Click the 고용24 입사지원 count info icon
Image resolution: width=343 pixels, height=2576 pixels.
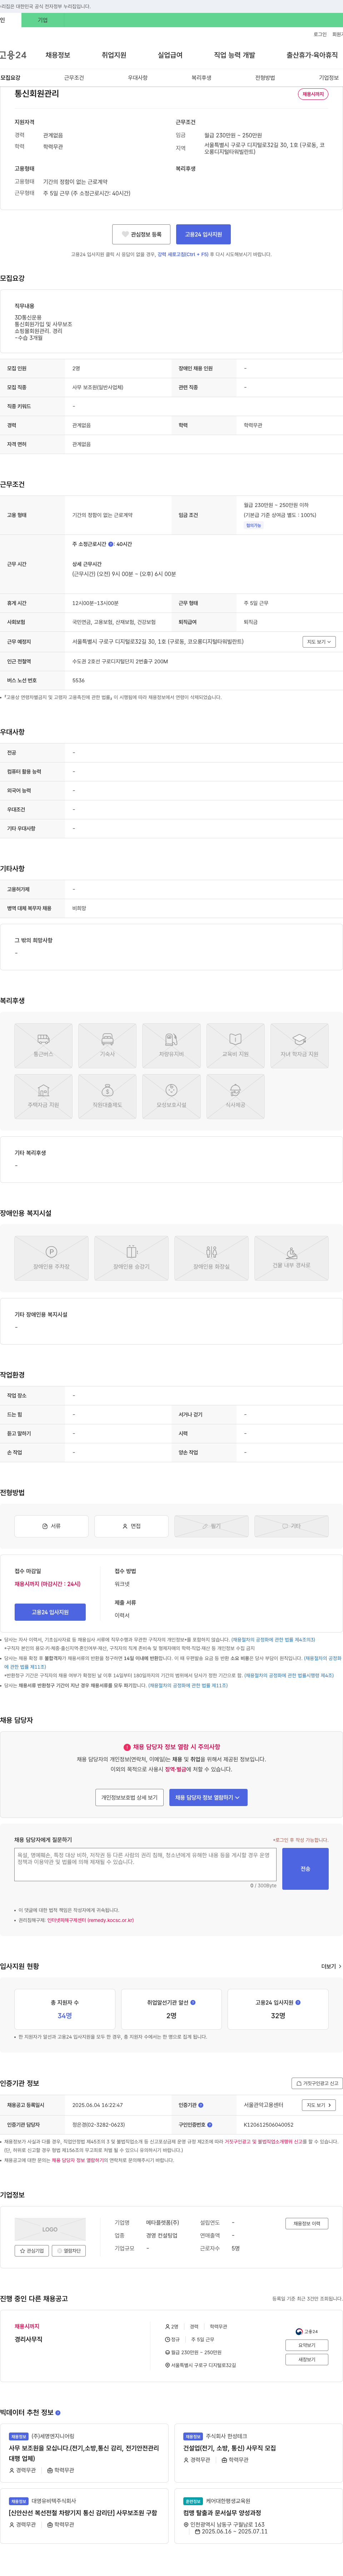tap(298, 2002)
